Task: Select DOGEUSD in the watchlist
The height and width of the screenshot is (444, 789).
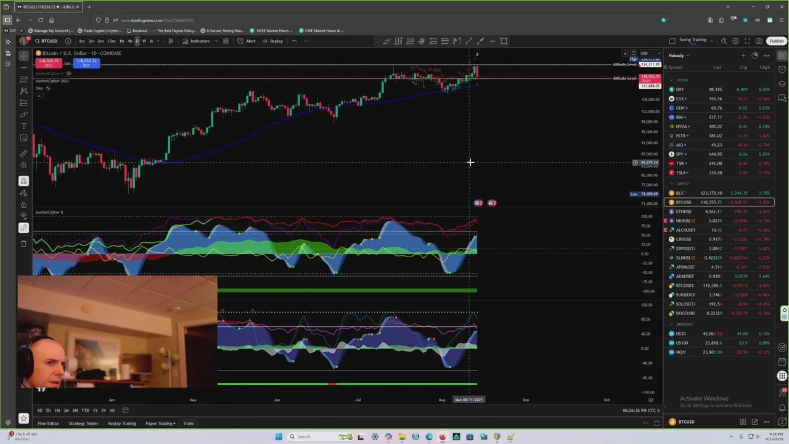Action: tap(719, 313)
